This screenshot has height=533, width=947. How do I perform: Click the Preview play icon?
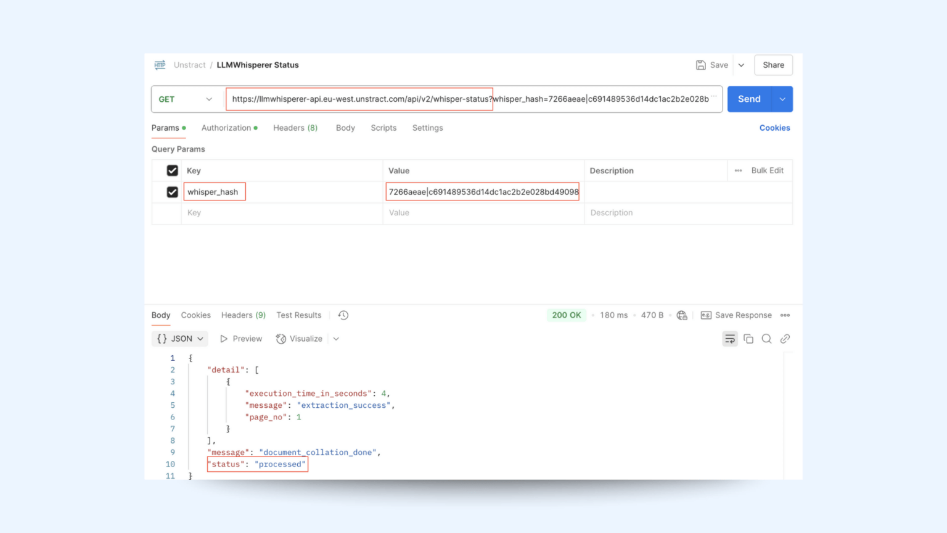click(x=224, y=339)
